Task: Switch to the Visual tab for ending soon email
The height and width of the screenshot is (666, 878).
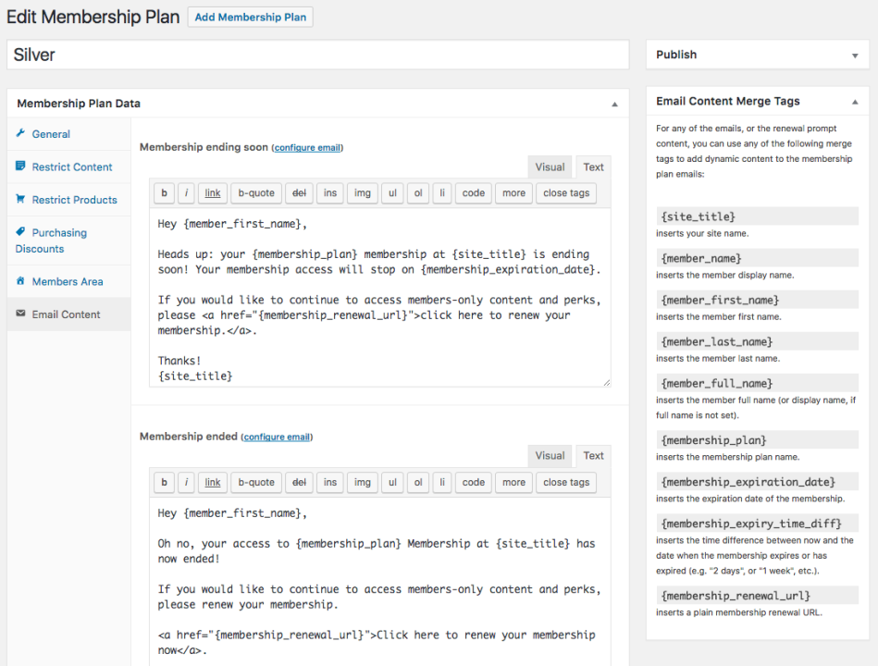Action: [550, 166]
